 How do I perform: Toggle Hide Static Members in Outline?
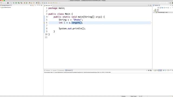[x=164, y=8]
